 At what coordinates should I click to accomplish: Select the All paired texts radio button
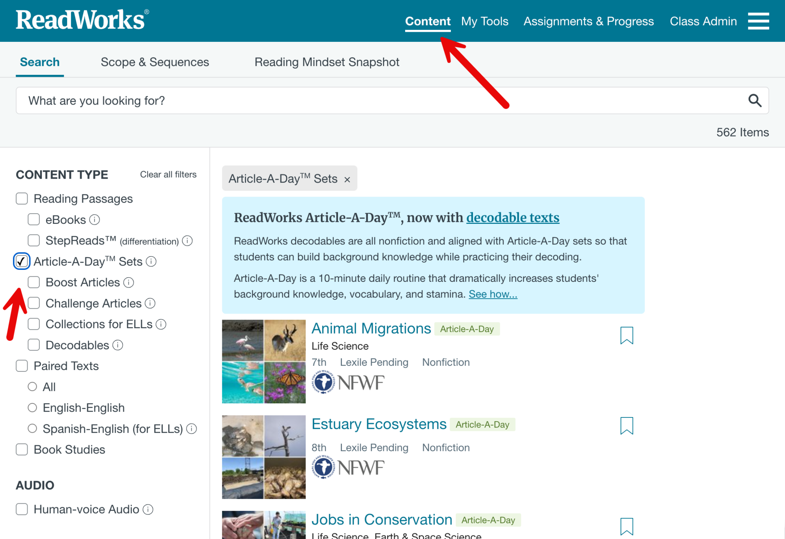(x=32, y=386)
